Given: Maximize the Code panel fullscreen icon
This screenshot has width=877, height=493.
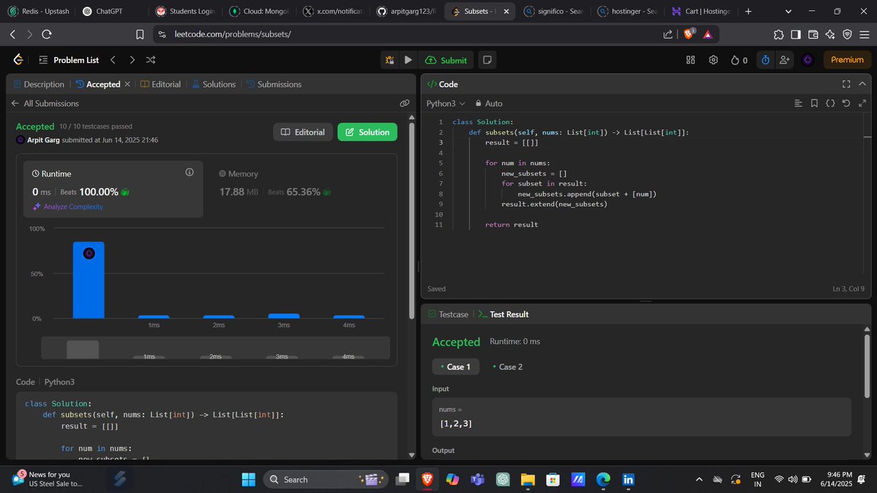Looking at the screenshot, I should 847,84.
